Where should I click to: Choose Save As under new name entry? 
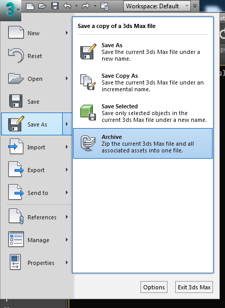(x=143, y=52)
